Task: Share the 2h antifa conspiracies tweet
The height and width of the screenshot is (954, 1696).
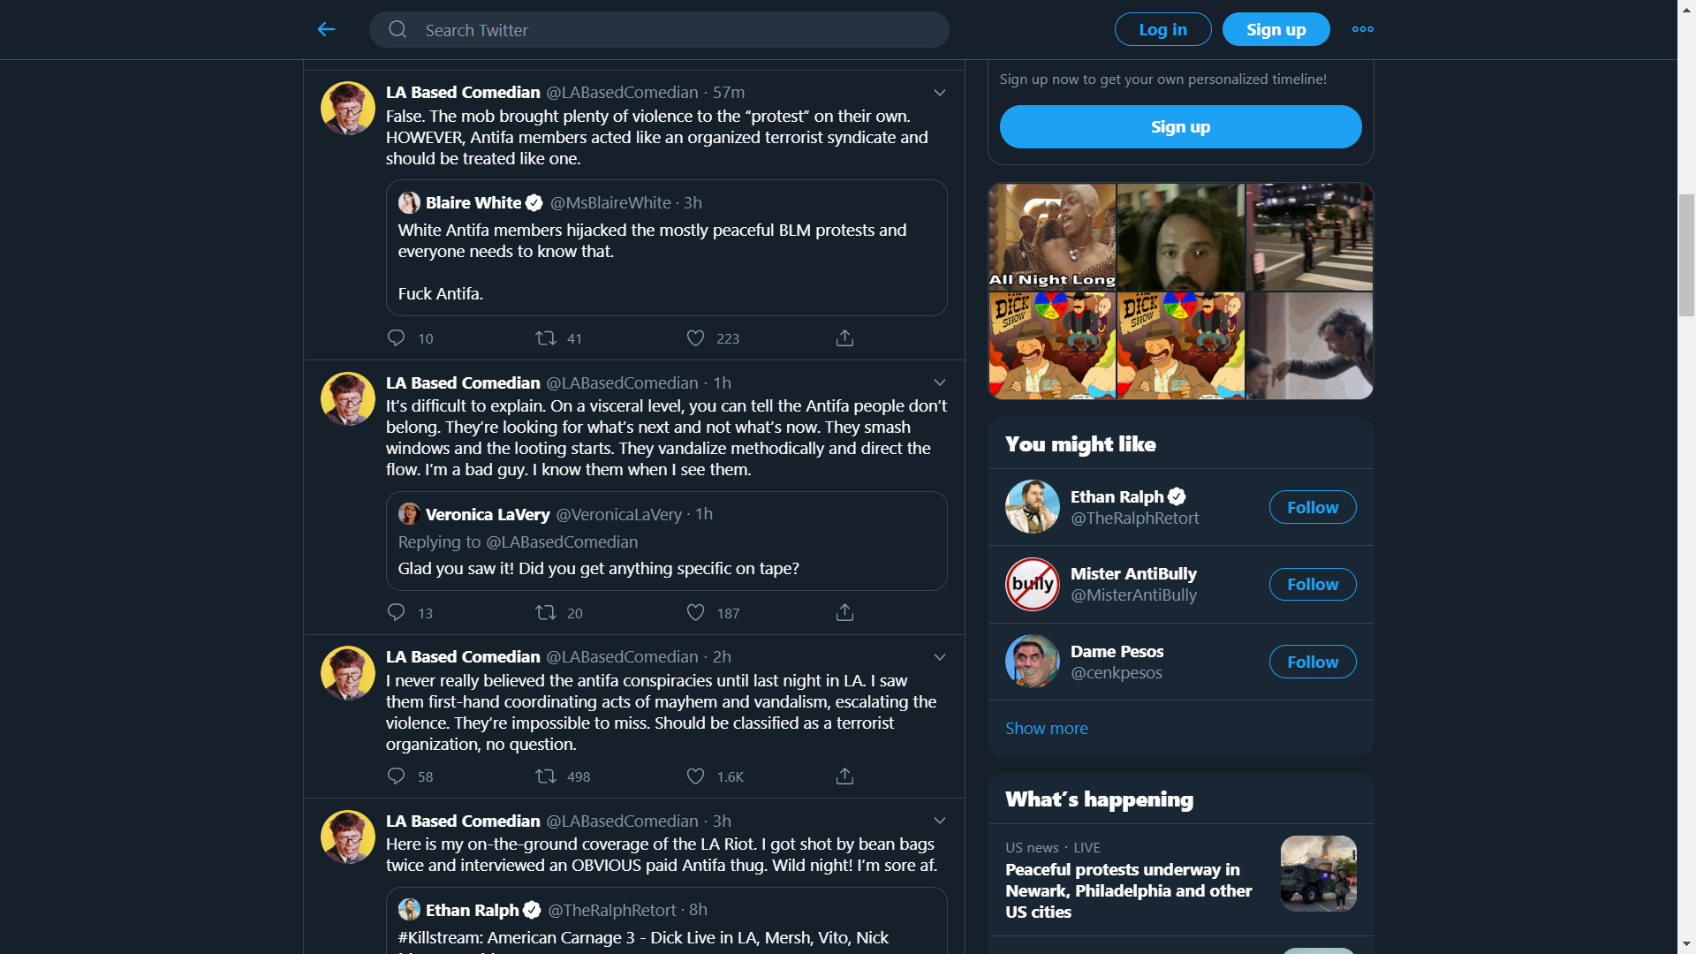Action: 844,776
